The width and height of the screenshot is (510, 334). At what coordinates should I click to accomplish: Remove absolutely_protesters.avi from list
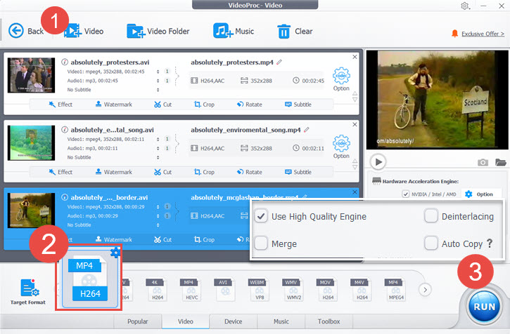click(x=355, y=57)
